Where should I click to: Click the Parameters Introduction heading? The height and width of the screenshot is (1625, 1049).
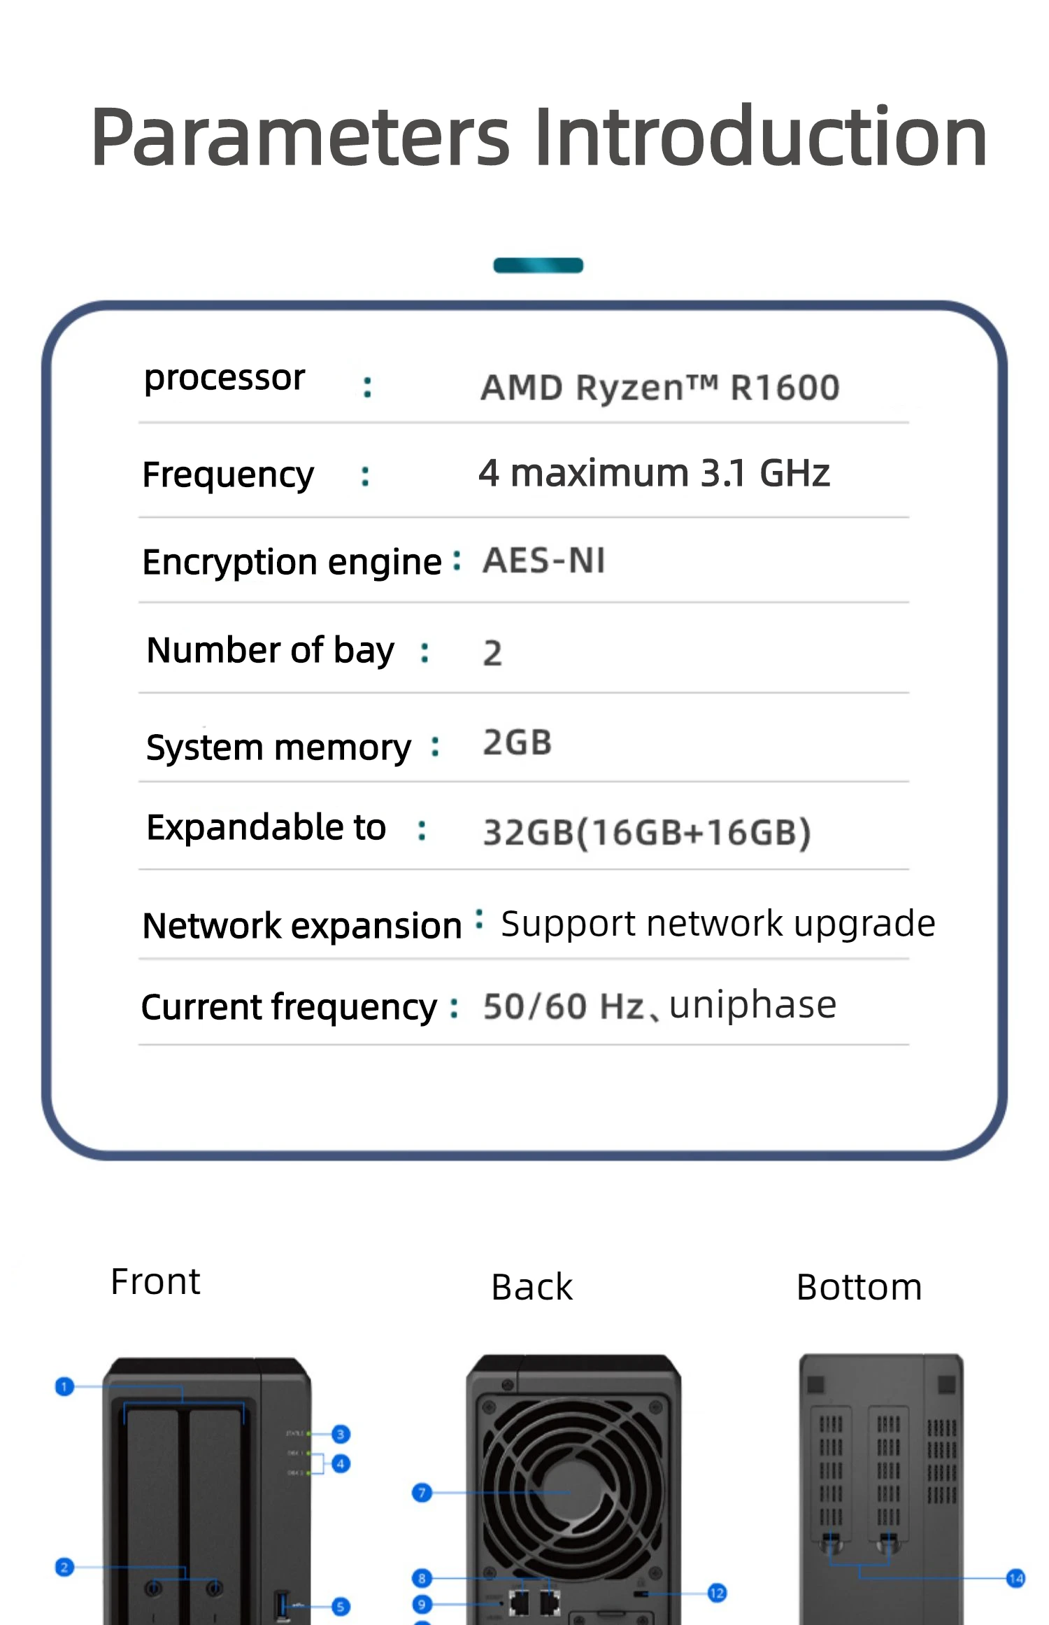[x=538, y=136]
